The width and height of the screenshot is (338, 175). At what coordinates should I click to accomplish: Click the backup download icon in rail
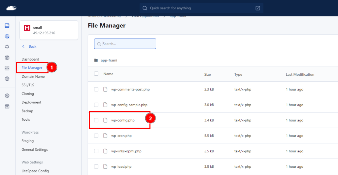[7, 68]
